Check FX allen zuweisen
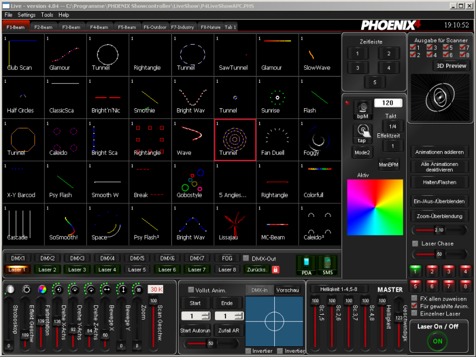Viewport: 476px width, 357px height. point(414,298)
